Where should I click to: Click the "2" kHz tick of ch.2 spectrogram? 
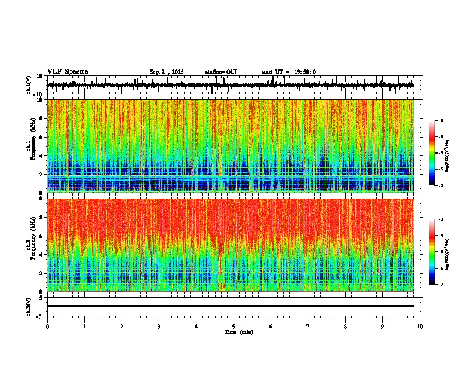pos(42,273)
